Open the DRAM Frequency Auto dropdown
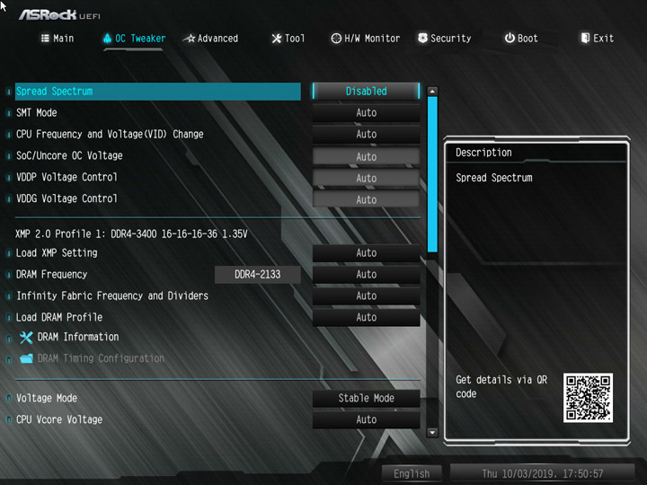647x485 pixels. tap(367, 274)
